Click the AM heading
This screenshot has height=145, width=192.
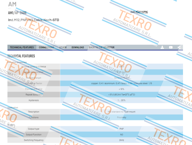(12, 4)
